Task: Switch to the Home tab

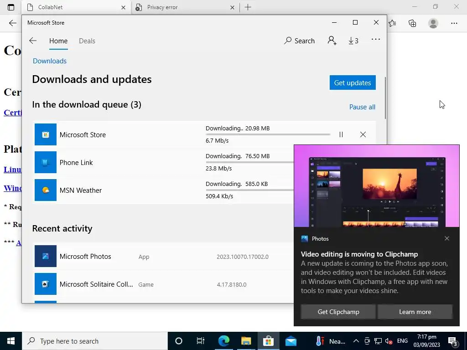Action: pos(58,41)
